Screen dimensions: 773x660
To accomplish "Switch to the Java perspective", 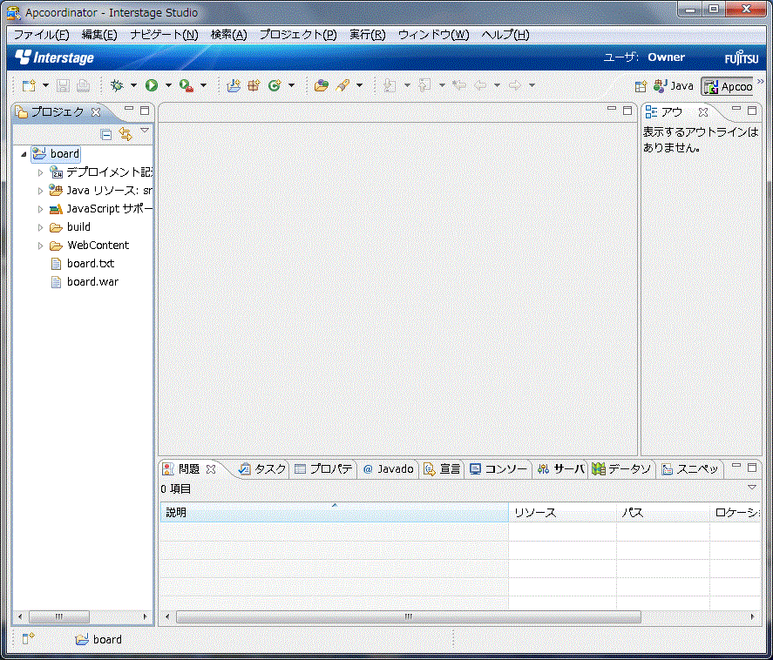I will tap(674, 86).
